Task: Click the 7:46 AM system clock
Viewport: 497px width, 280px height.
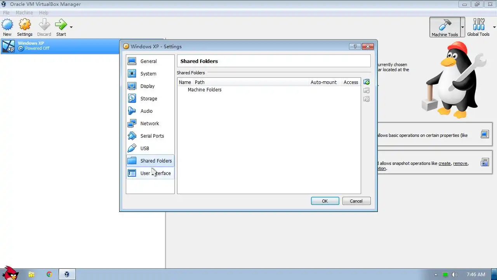Action: tap(476, 275)
